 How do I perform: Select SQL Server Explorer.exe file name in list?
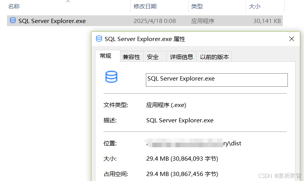tap(52, 21)
